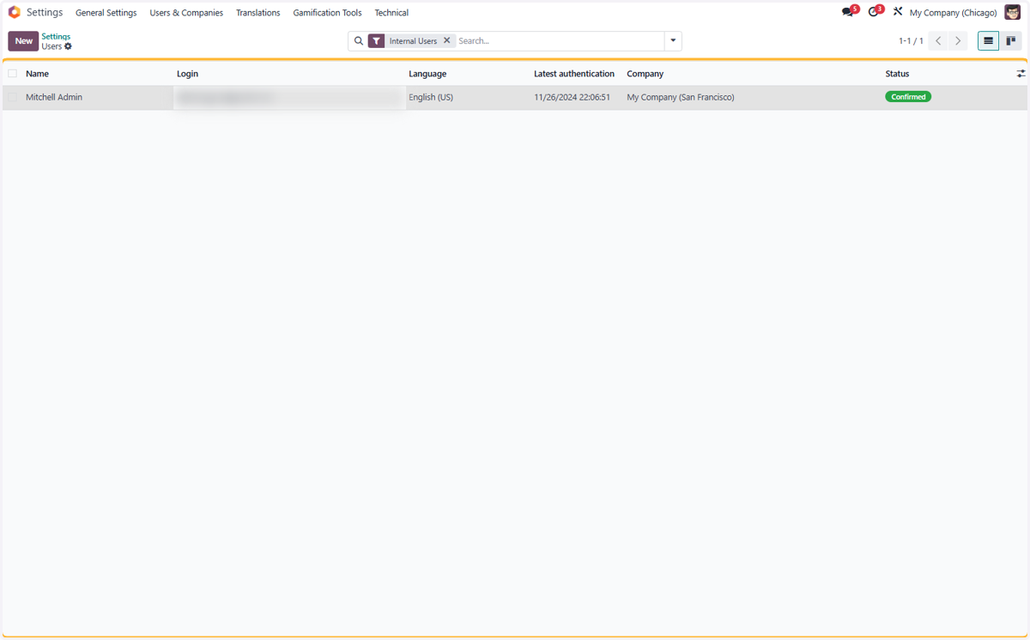The height and width of the screenshot is (640, 1030).
Task: Select all users with header checkbox
Action: 13,74
